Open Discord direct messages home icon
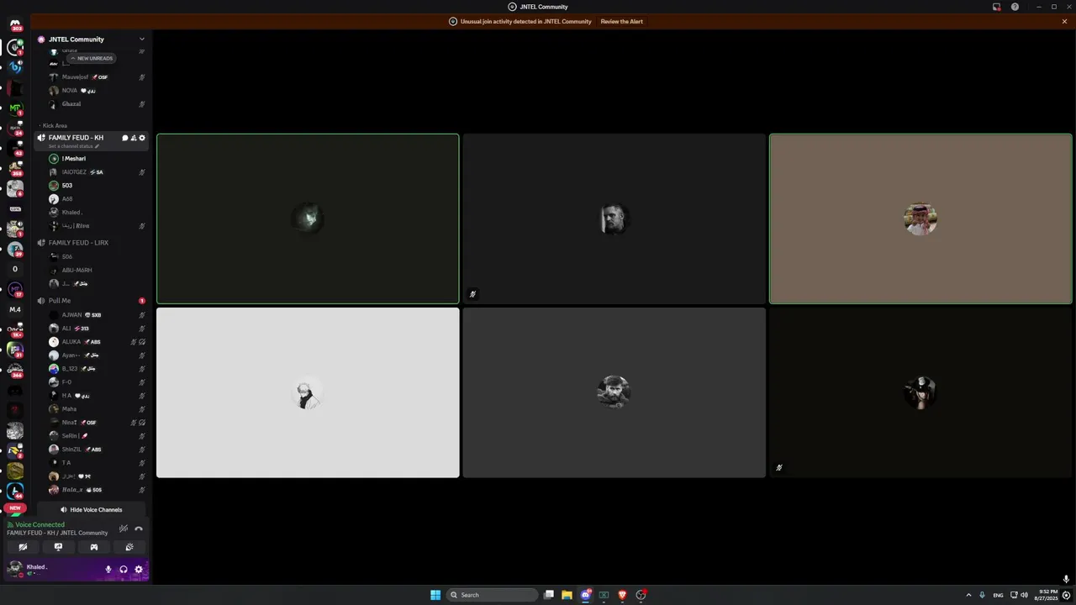The image size is (1076, 605). 14,25
